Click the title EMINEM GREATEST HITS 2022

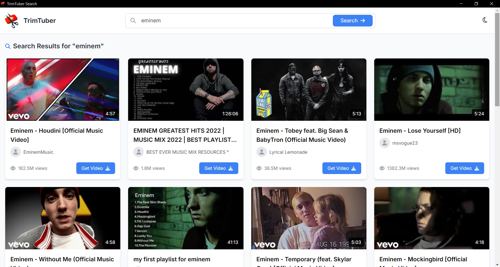[185, 135]
